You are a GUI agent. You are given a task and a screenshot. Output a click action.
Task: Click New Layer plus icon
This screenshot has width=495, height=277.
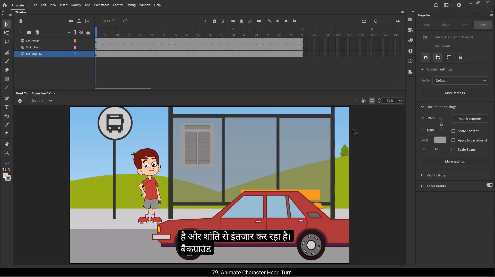pos(21,32)
